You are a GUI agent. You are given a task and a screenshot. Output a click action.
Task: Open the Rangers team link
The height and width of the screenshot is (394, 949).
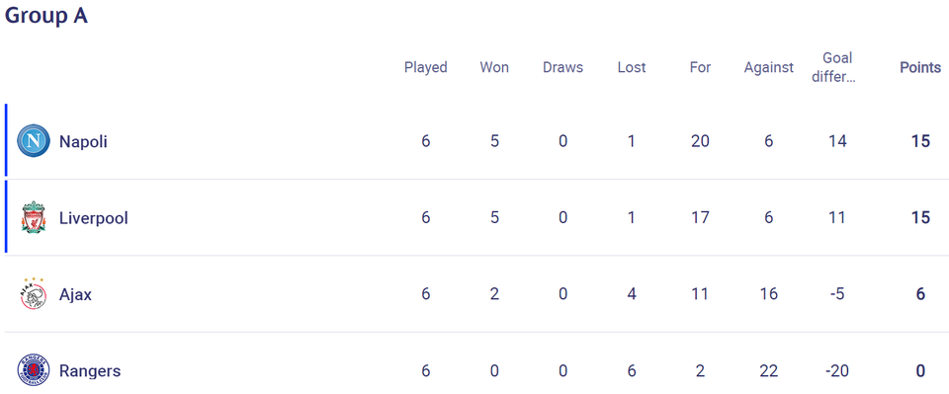click(x=90, y=371)
